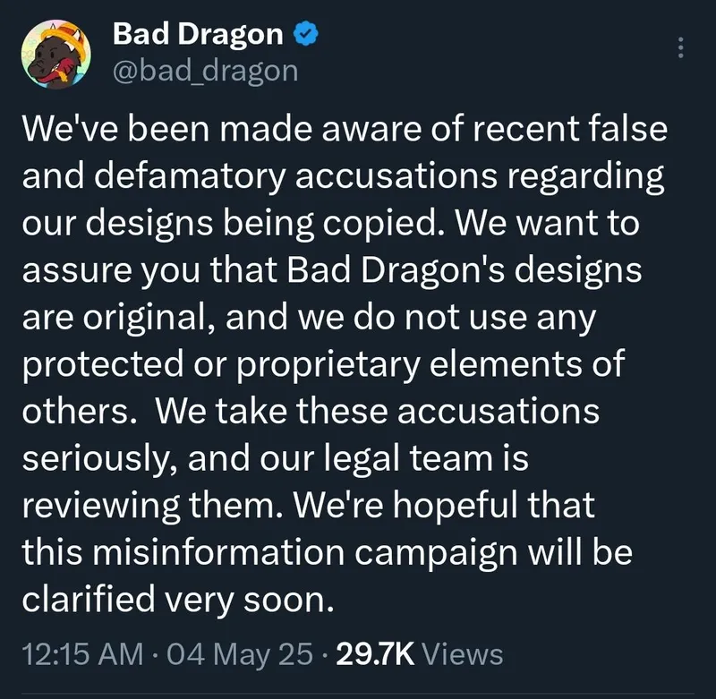Viewport: 716px width, 699px height.
Task: Click the 12:15 AM timestamp
Action: tap(82, 653)
